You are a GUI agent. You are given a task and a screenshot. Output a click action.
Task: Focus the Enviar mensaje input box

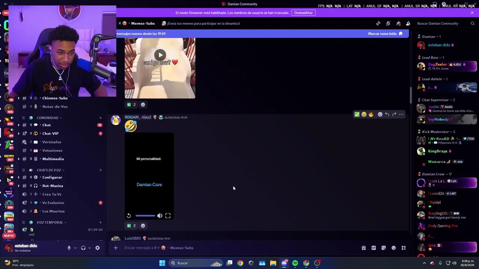(x=239, y=248)
